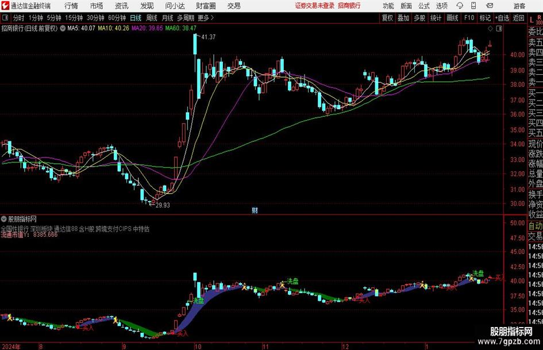Open the dropdown arrow beside 招商银行(日线 前复权)
The image size is (543, 350).
[63, 28]
